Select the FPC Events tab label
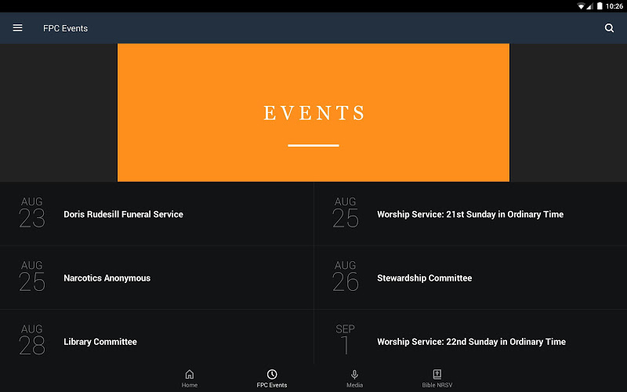 coord(272,385)
